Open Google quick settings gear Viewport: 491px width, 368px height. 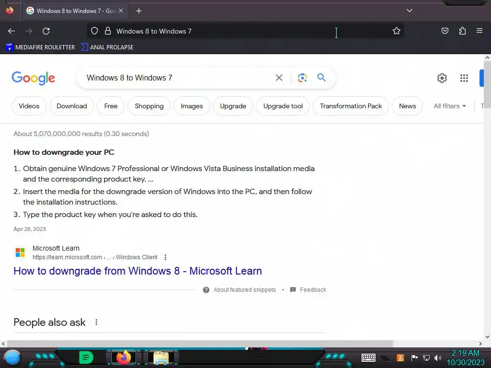coord(442,78)
